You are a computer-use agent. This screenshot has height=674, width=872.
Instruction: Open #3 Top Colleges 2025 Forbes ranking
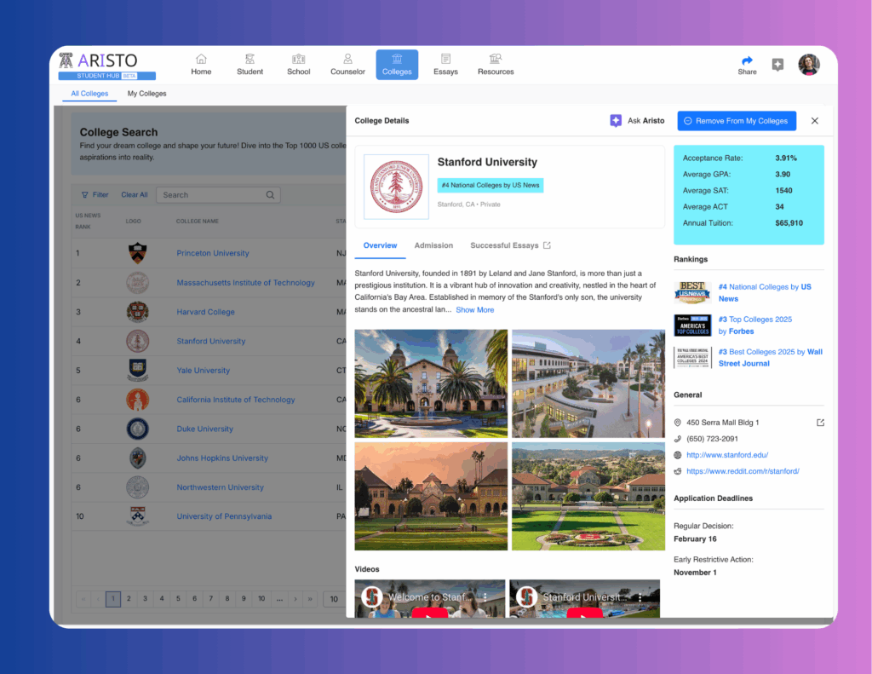[x=754, y=325]
